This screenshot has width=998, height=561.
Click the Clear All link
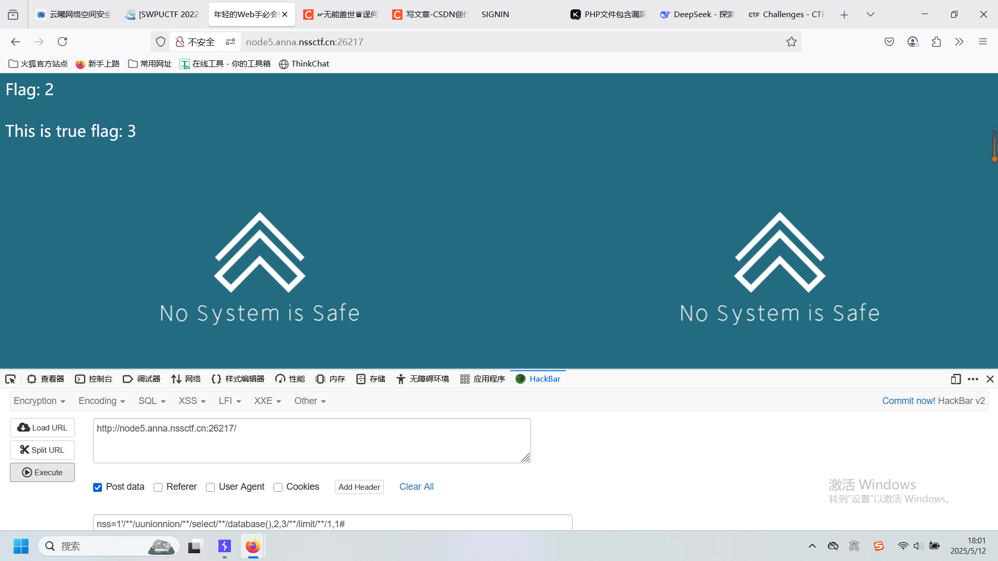click(416, 487)
